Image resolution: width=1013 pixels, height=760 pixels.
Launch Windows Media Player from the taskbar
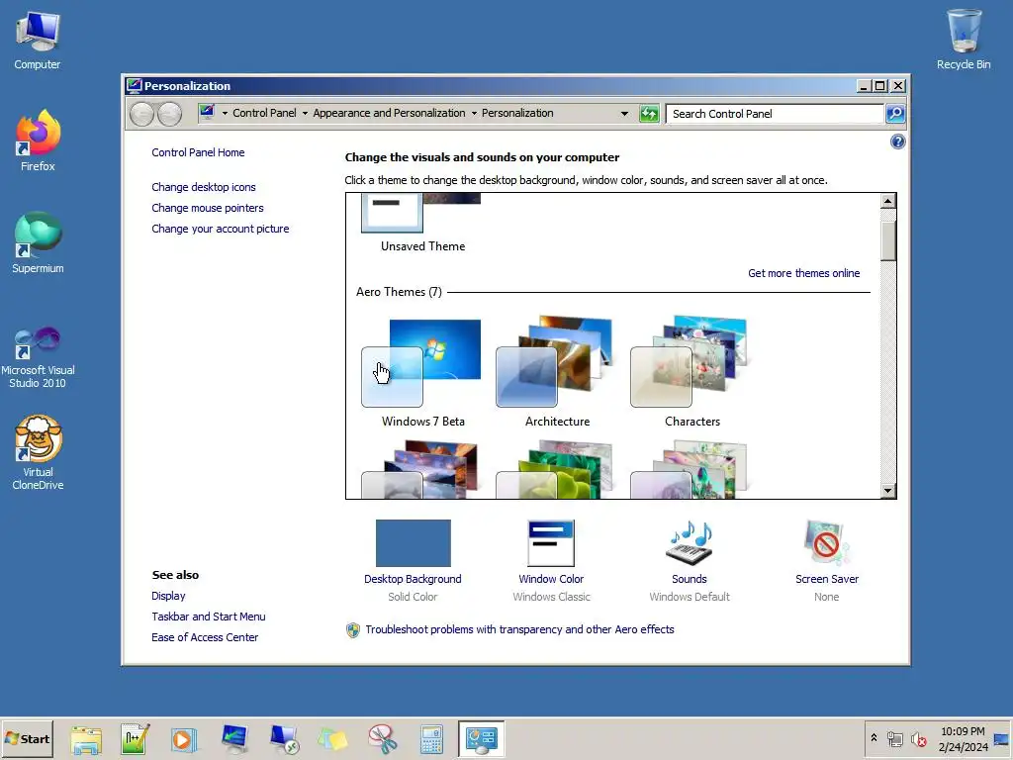tap(183, 739)
